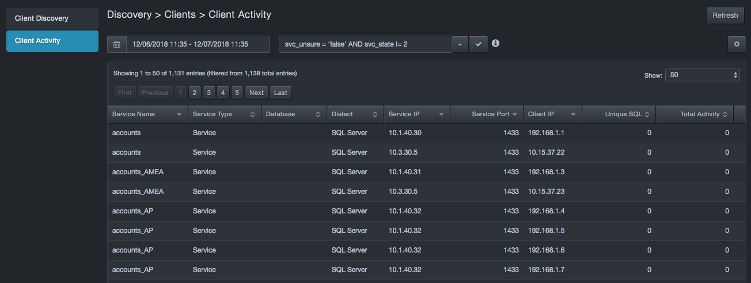751x283 pixels.
Task: Expand the filter query dropdown arrow
Action: point(460,44)
